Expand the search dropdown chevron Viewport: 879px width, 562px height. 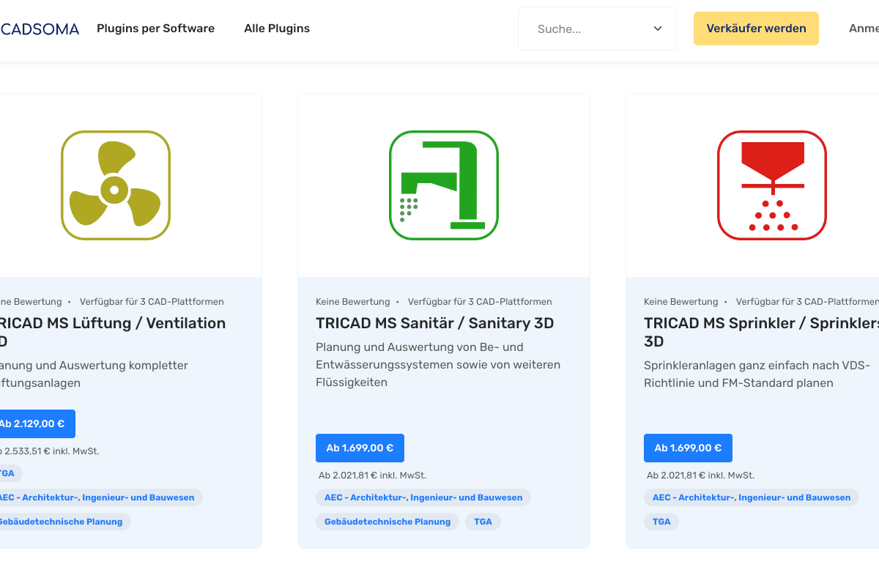tap(657, 29)
